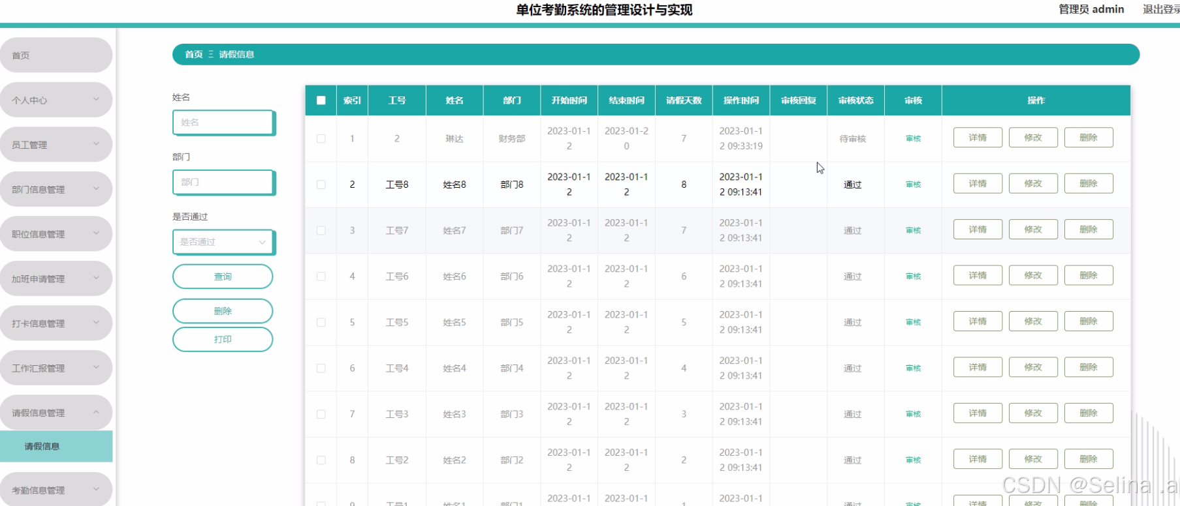1180x506 pixels.
Task: Expand the 加班申请管理 sidebar menu
Action: pos(56,278)
